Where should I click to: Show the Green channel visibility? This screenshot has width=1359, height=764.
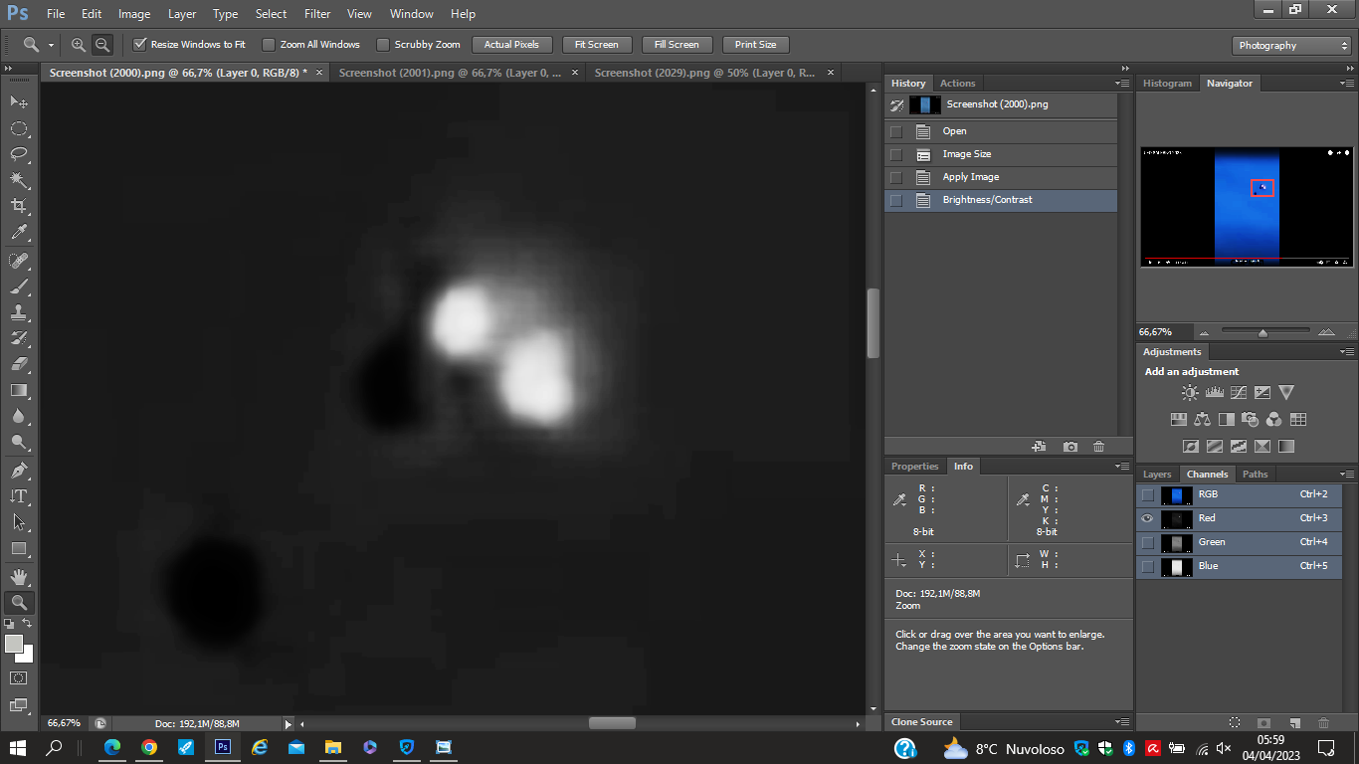1148,542
